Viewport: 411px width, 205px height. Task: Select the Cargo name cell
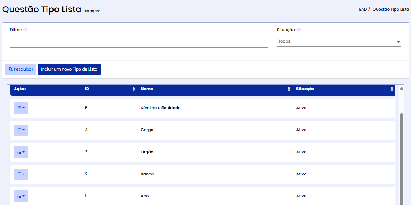point(147,130)
